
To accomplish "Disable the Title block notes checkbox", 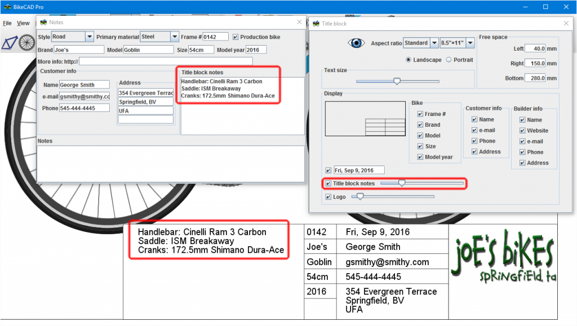I will (x=329, y=184).
